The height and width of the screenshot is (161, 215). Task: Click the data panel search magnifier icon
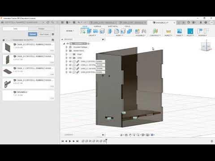point(52,22)
